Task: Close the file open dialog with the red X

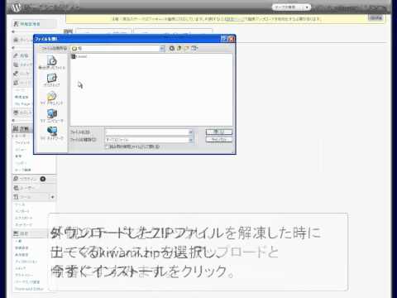Action: coord(232,39)
